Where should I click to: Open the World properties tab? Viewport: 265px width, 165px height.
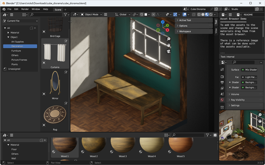click(222, 100)
